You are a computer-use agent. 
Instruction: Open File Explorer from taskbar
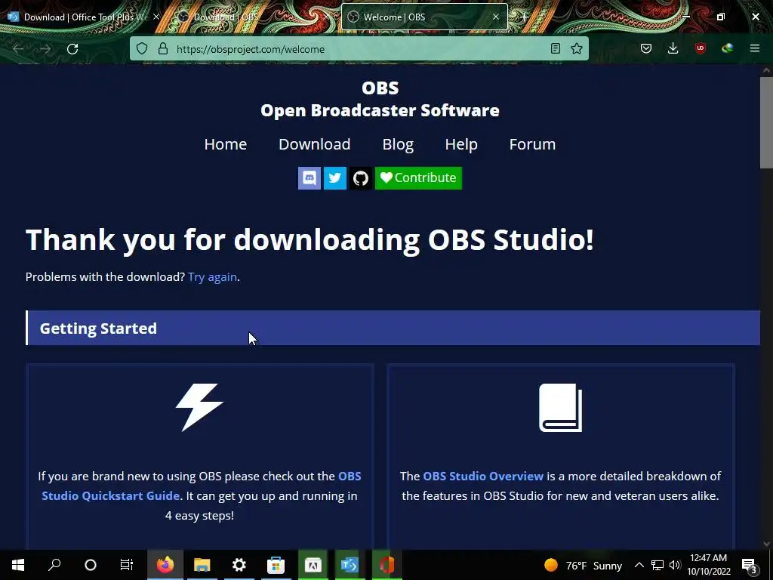pyautogui.click(x=202, y=565)
